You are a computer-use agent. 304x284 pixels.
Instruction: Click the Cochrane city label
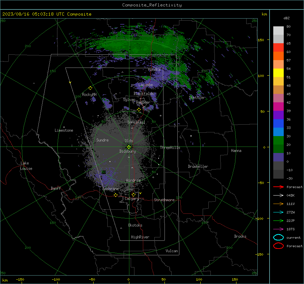pos(110,189)
